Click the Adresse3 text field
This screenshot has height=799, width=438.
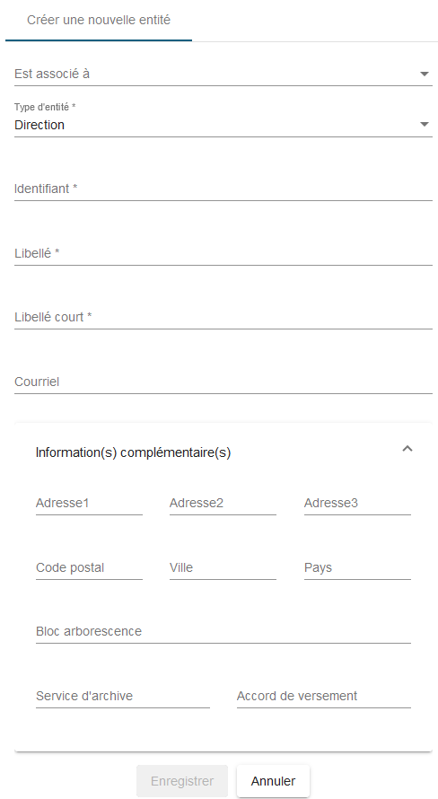click(x=357, y=504)
